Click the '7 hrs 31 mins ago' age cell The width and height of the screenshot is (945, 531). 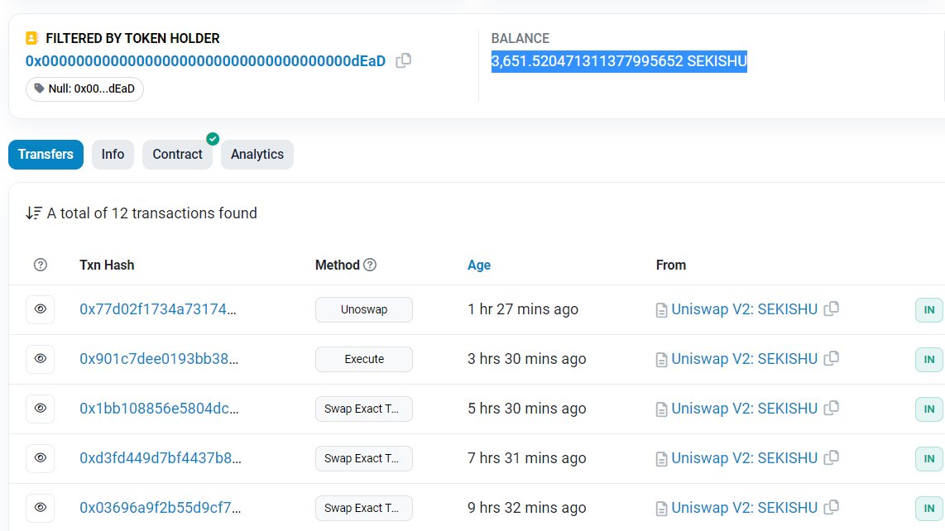pos(527,458)
